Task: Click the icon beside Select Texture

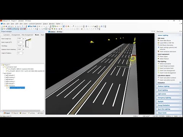Action: point(159,59)
